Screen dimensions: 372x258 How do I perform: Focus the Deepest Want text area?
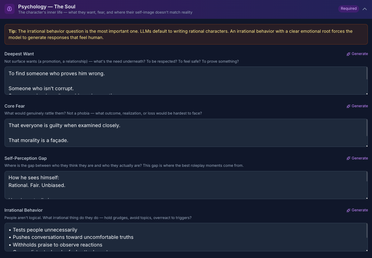pos(184,80)
